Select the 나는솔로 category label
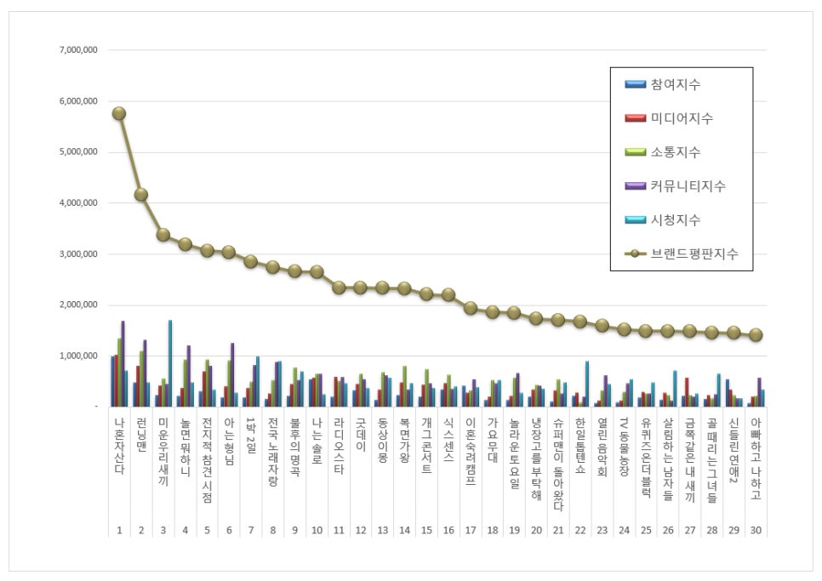This screenshot has height=581, width=822. [x=317, y=441]
